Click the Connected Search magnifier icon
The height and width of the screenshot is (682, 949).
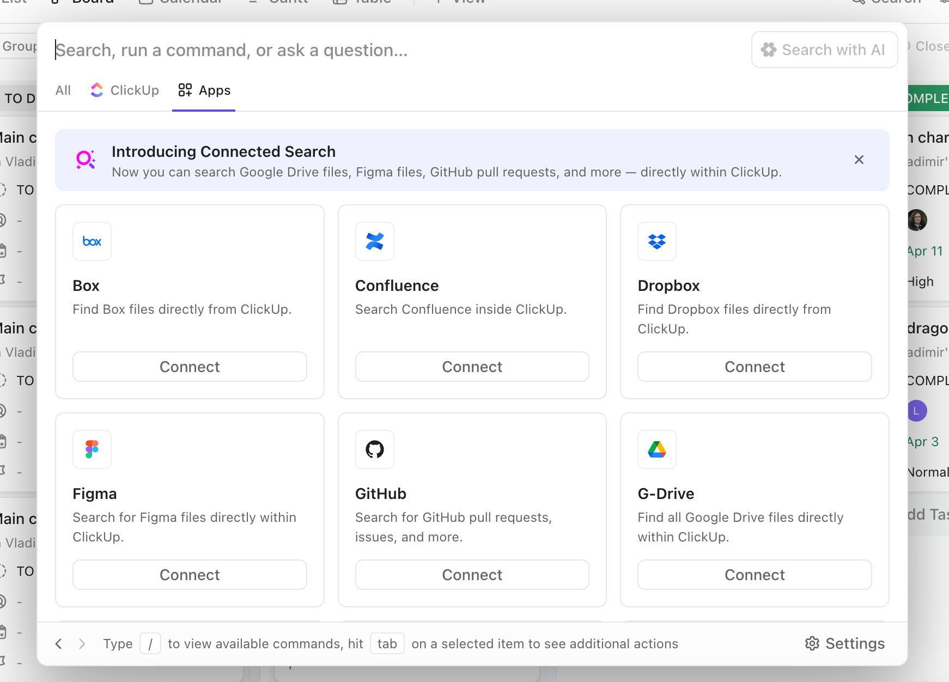(x=86, y=160)
